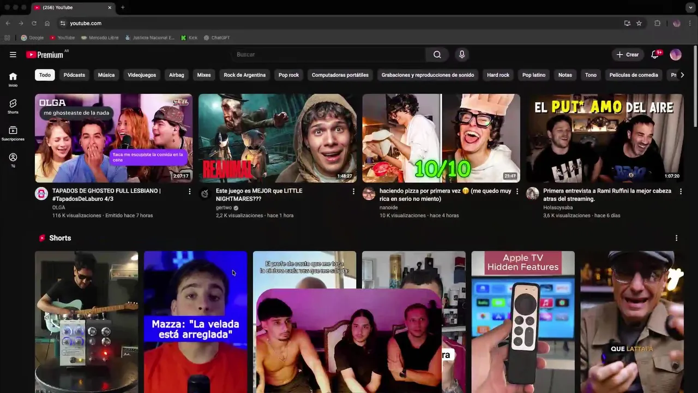This screenshot has width=698, height=393.
Task: Select the Todo filter chip
Action: (45, 75)
